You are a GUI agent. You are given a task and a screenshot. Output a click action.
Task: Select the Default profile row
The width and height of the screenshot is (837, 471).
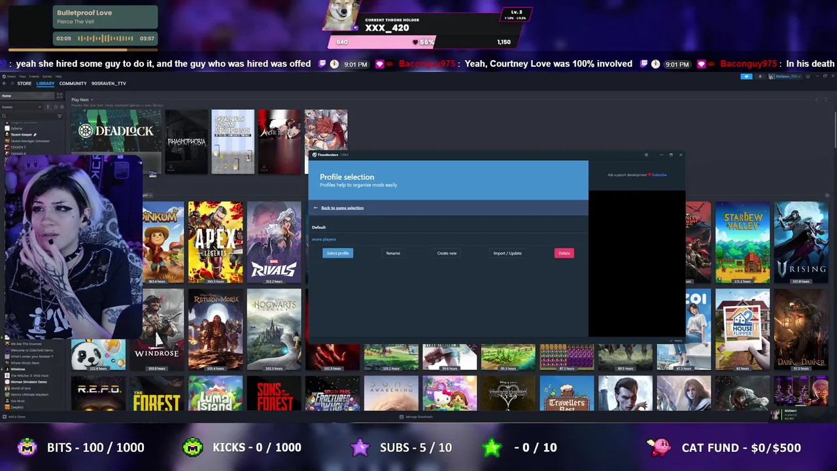tap(448, 227)
